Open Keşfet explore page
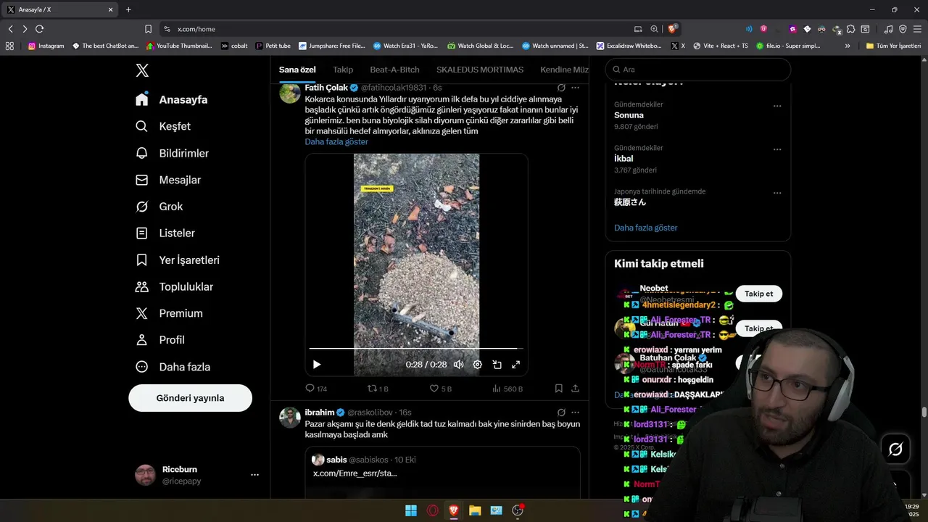This screenshot has height=522, width=928. [163, 126]
